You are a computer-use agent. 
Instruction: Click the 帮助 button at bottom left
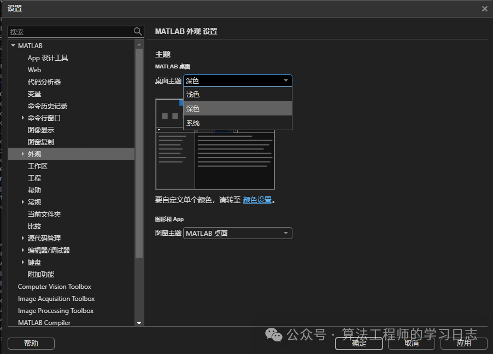click(x=31, y=343)
